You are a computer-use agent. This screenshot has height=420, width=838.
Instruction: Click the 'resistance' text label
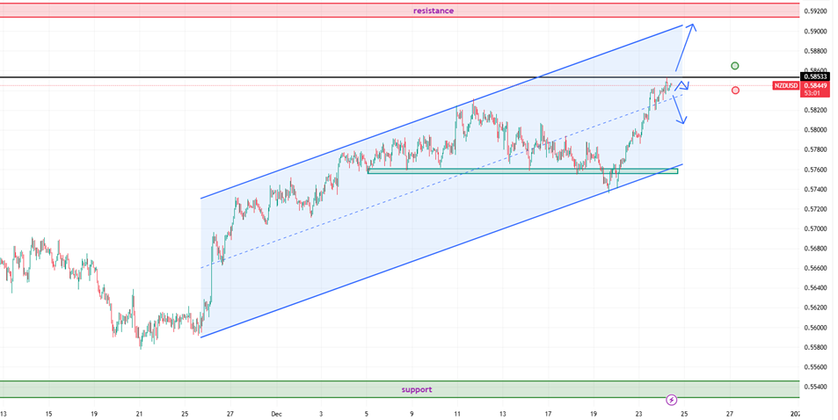[434, 11]
